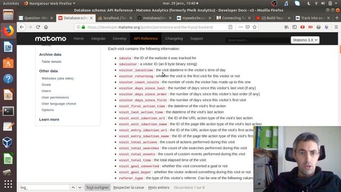
Task: Save page to Pocket icon
Action: (247, 27)
